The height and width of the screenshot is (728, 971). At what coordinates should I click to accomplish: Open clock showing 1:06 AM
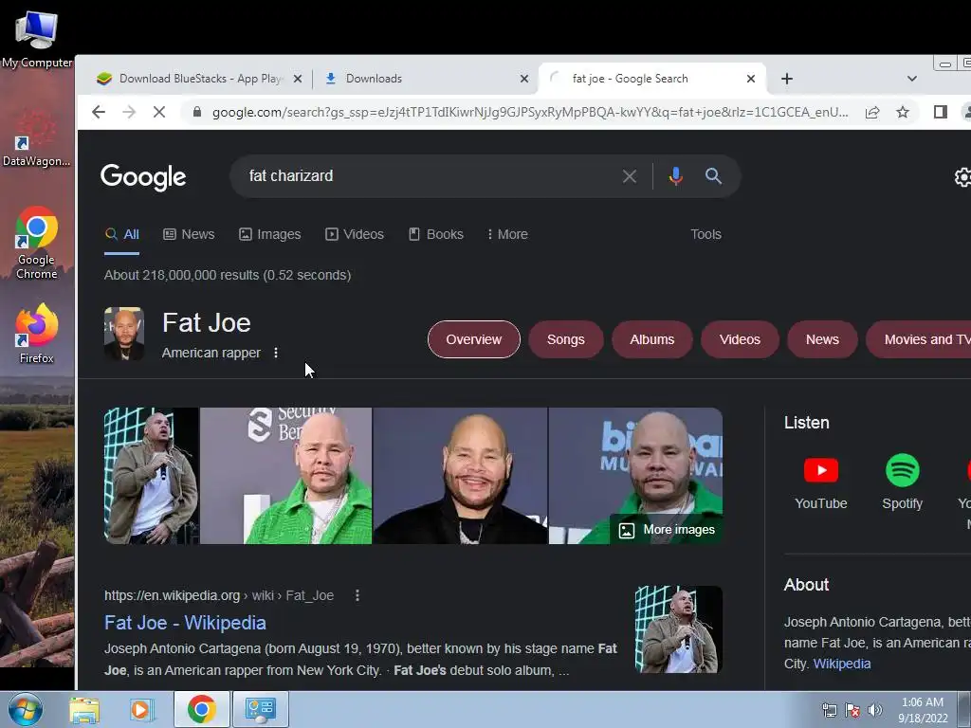point(923,710)
